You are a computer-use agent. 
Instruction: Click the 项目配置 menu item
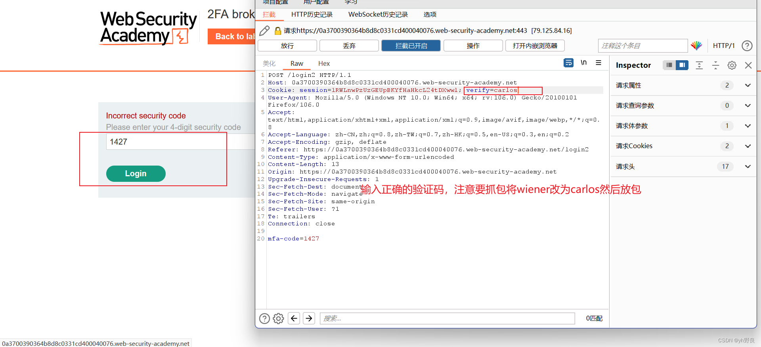(x=275, y=2)
